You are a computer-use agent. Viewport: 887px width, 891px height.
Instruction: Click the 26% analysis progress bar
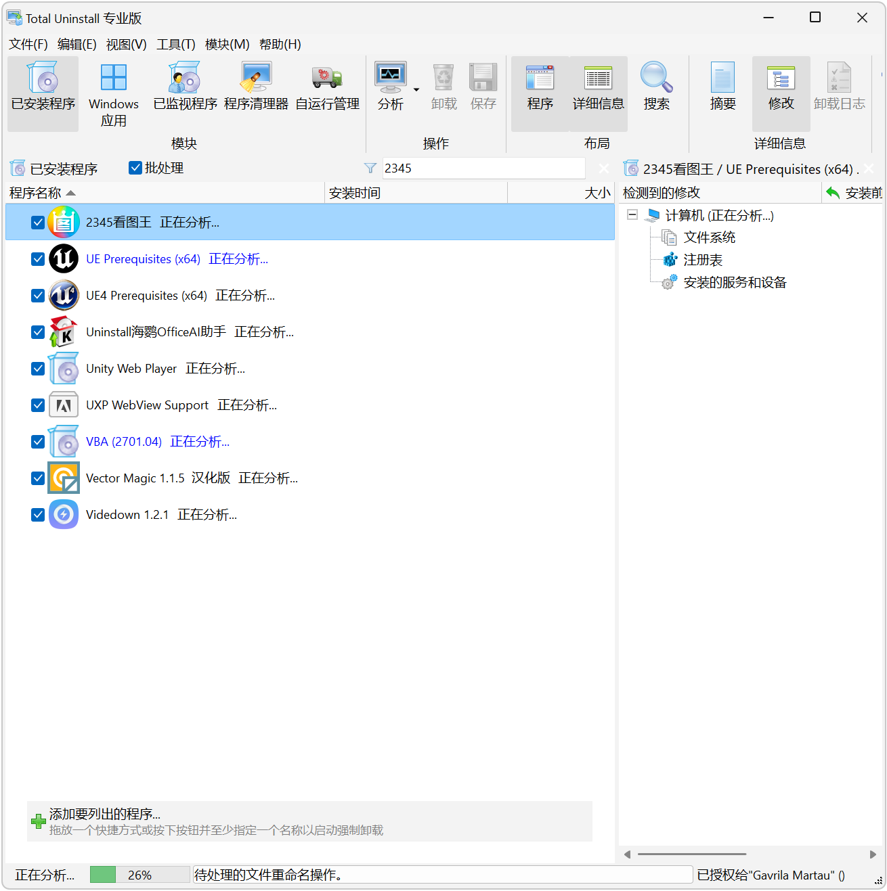point(140,875)
